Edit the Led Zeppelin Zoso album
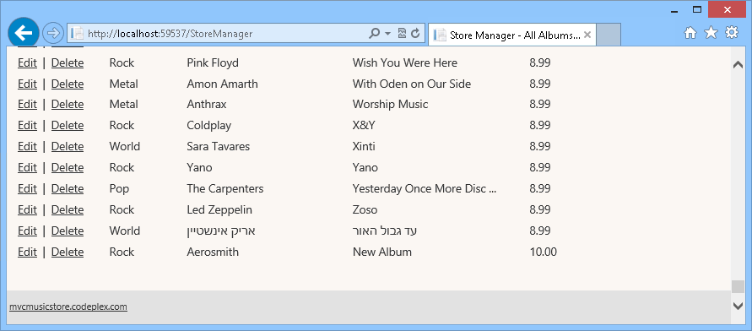This screenshot has width=752, height=331. click(27, 209)
